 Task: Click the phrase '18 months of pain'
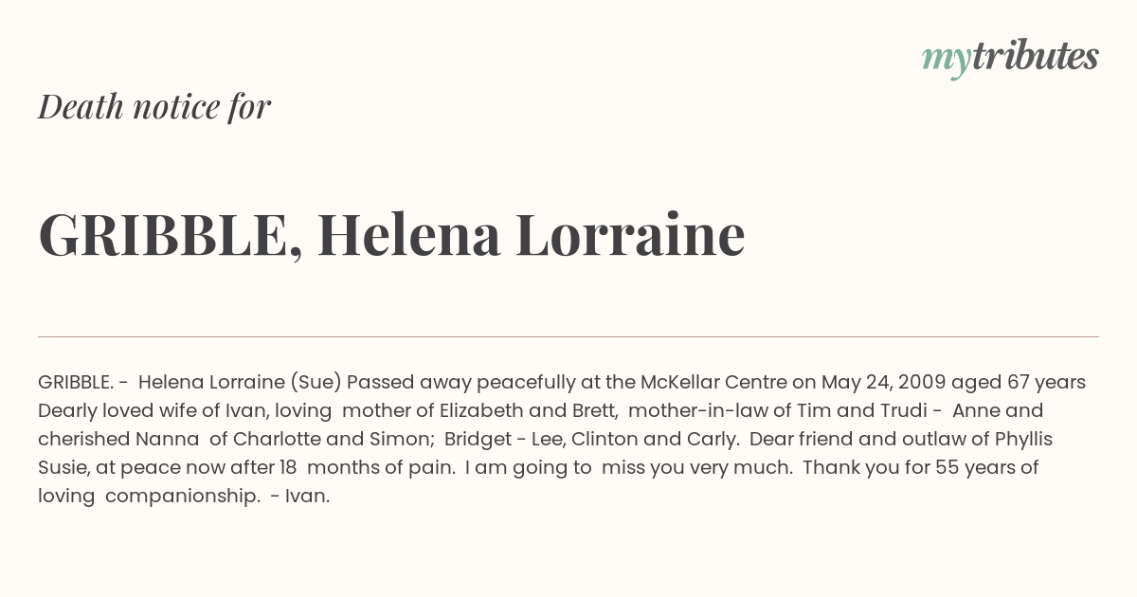tap(359, 468)
